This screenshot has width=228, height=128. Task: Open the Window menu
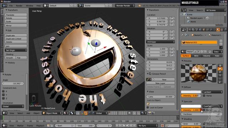30,6
